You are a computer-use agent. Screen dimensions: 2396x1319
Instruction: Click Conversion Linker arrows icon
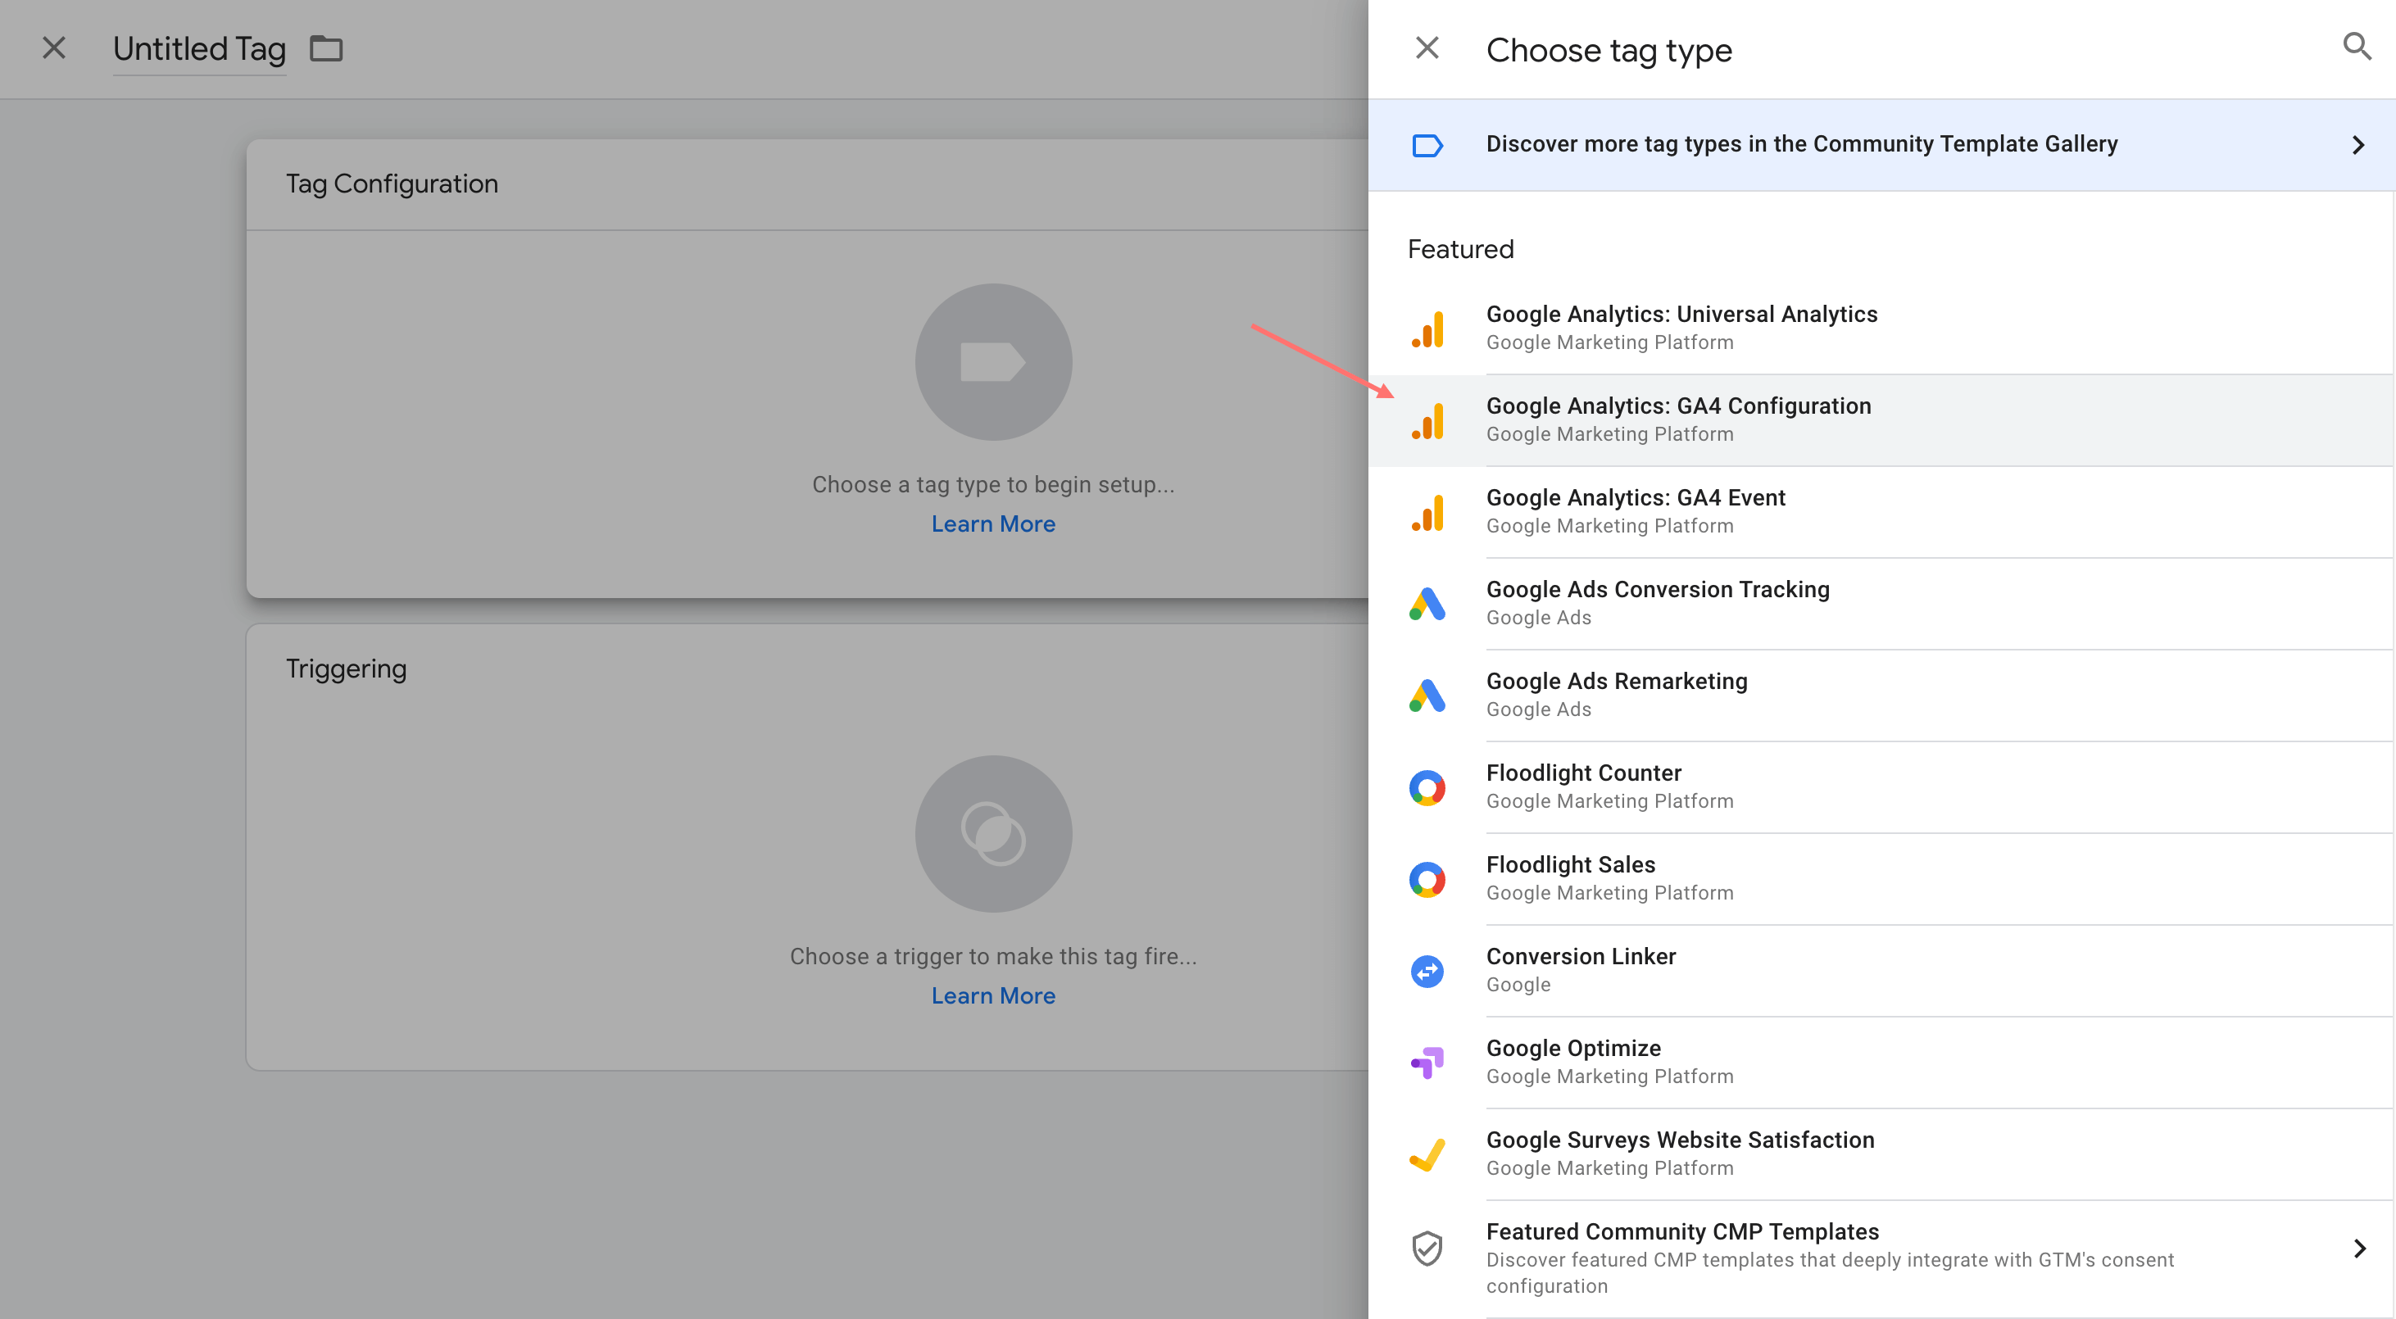1427,971
